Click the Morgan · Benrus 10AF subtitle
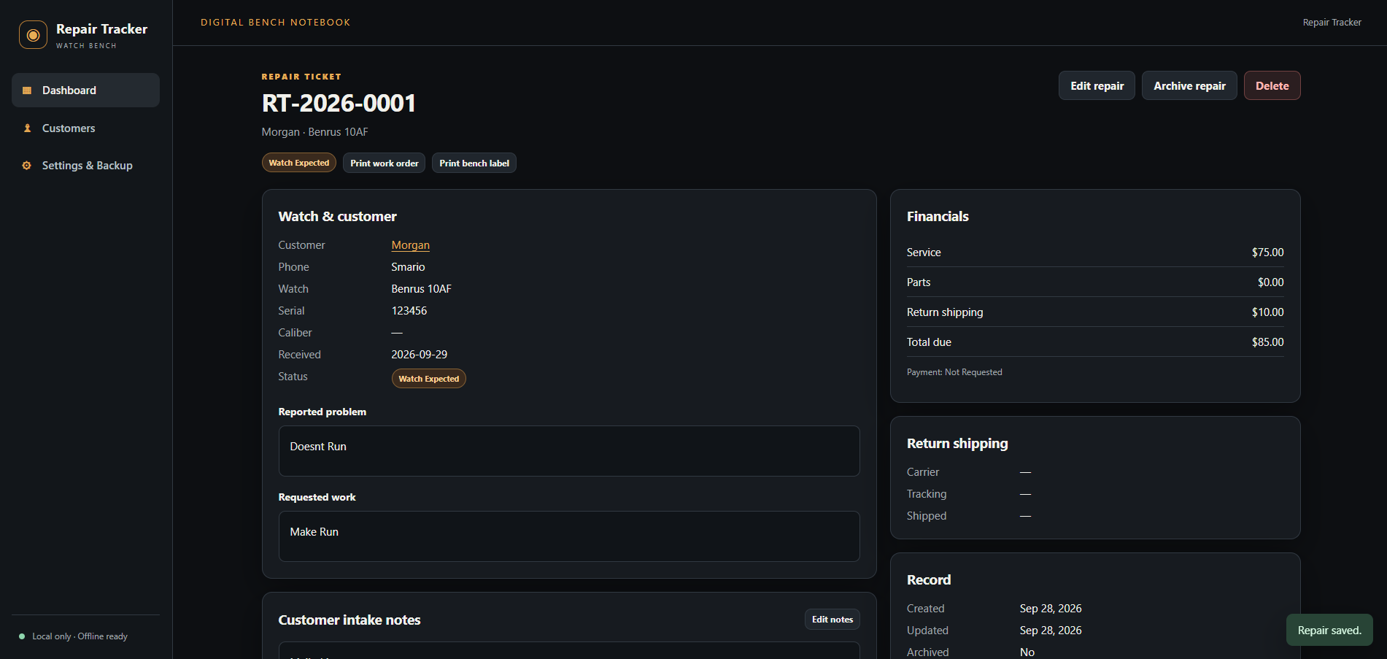This screenshot has width=1387, height=659. (315, 132)
